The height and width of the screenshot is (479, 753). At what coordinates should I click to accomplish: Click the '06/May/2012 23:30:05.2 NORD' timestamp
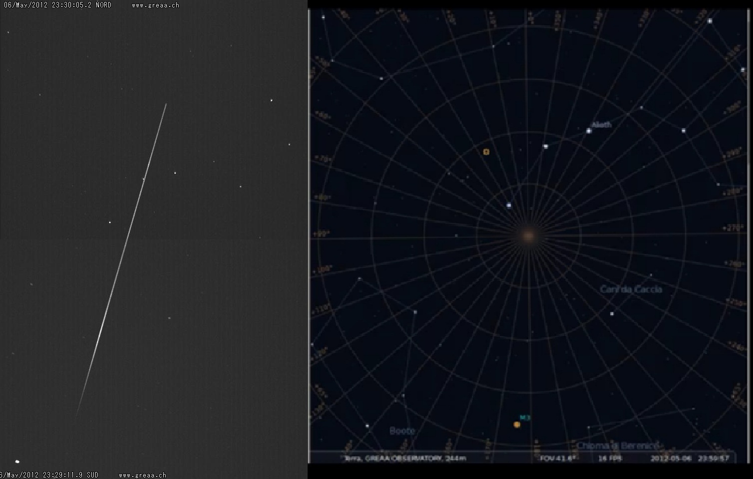tap(58, 5)
